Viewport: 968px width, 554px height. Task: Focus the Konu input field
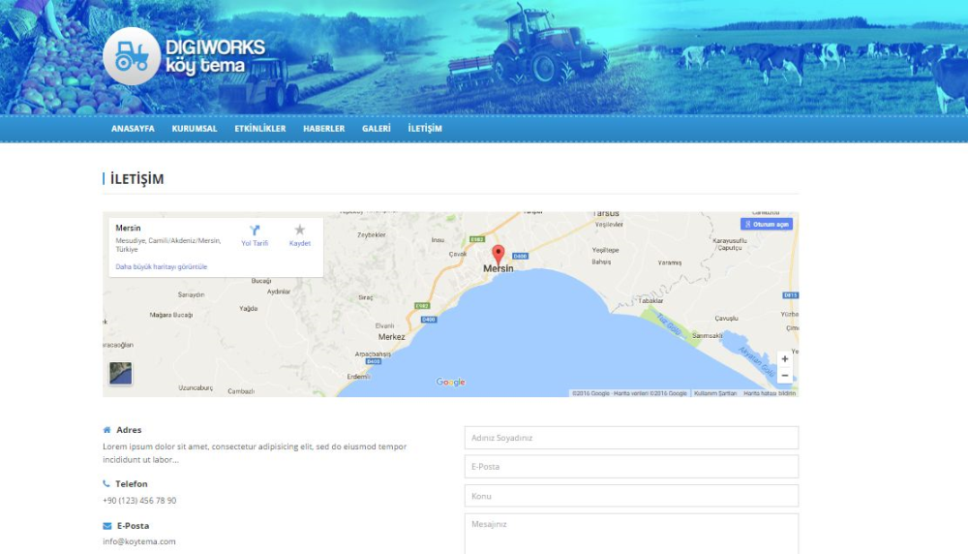pos(631,496)
